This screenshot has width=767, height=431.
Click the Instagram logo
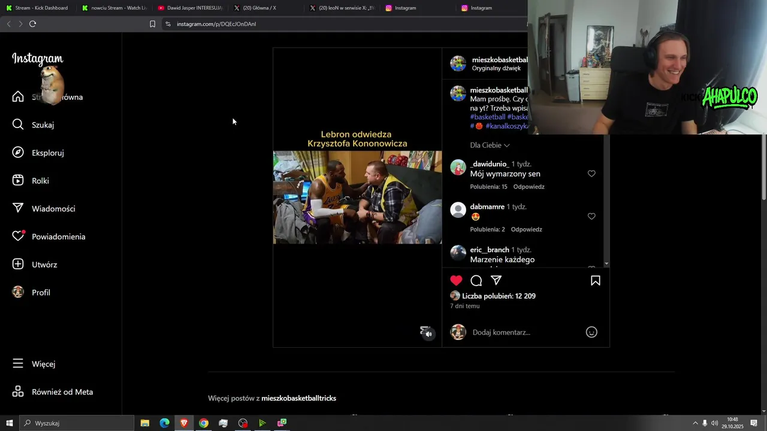click(x=37, y=59)
